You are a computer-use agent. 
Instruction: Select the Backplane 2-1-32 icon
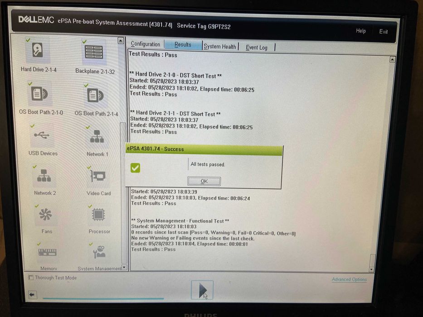click(x=93, y=52)
